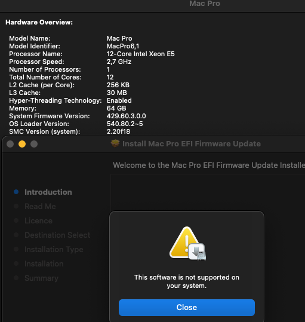Click the Memory value 64 GB

point(116,109)
